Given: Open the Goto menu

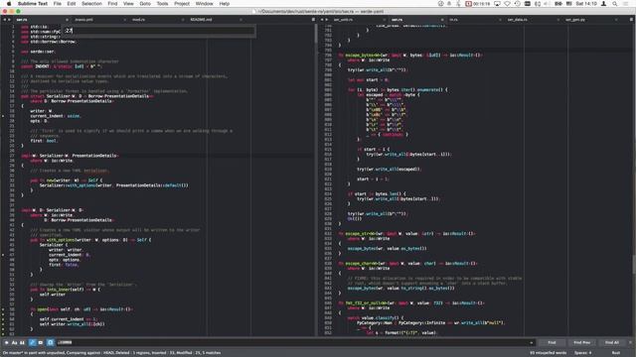Looking at the screenshot, I should tap(145, 4).
